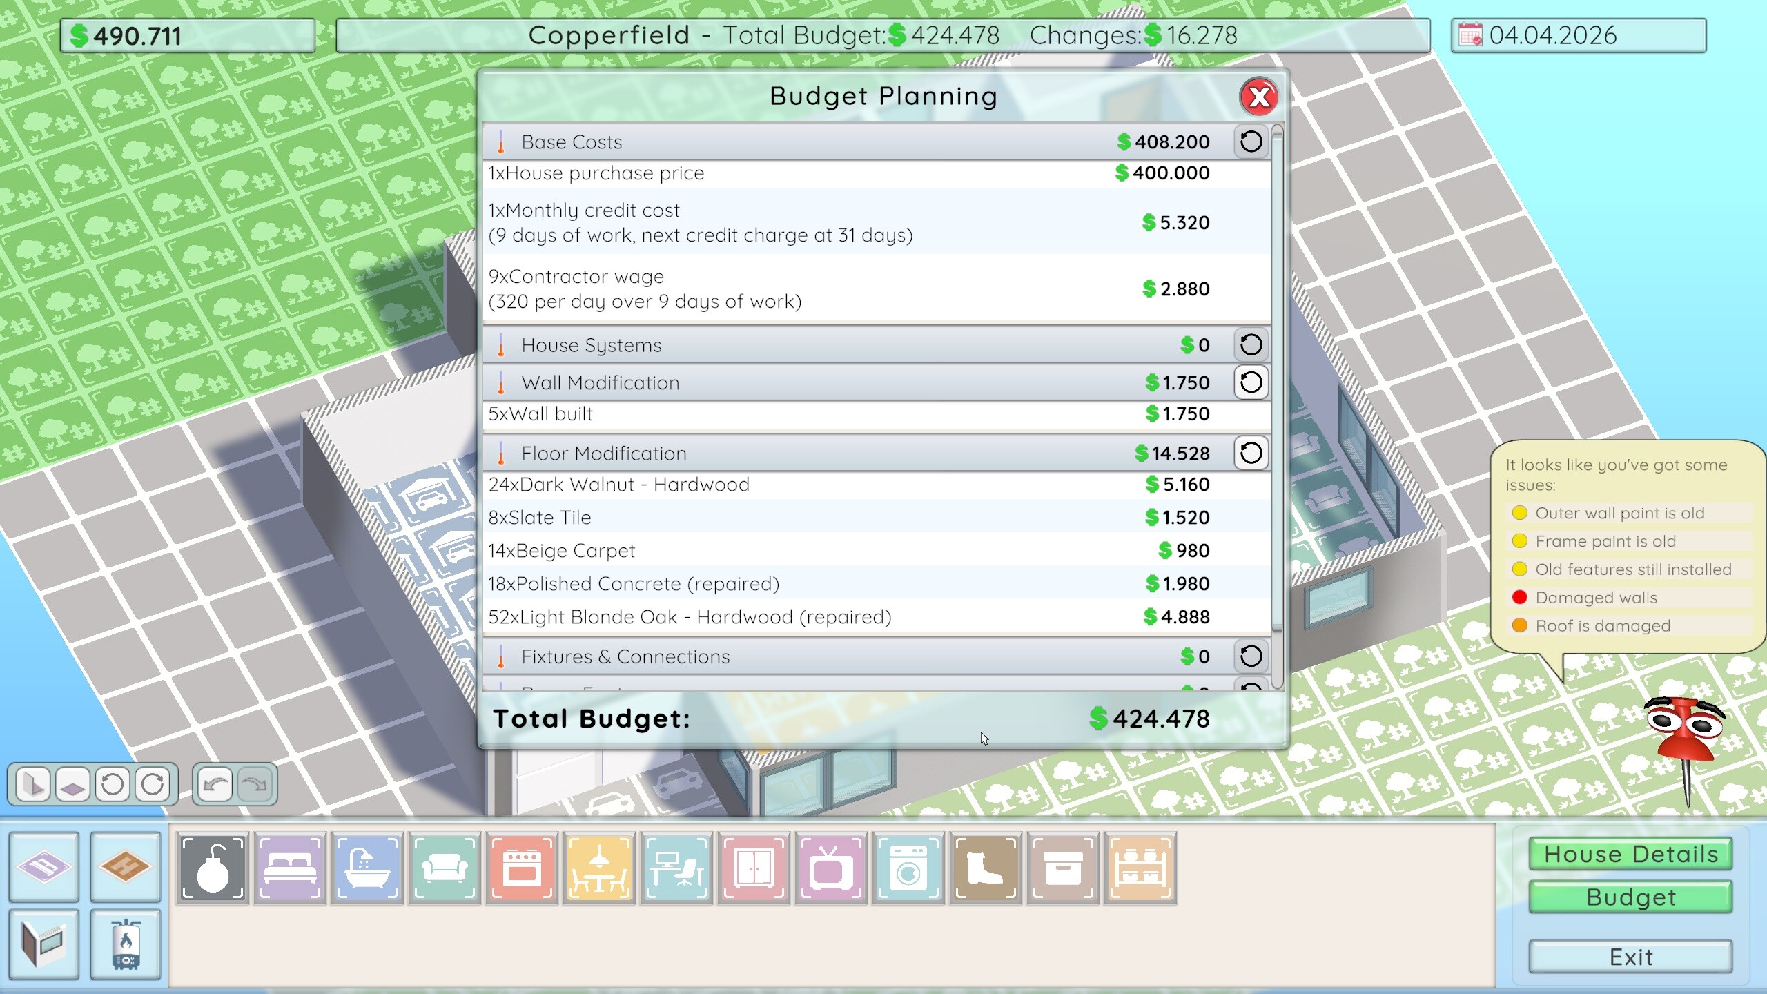Click the 1xHouse purchase price row

click(877, 173)
